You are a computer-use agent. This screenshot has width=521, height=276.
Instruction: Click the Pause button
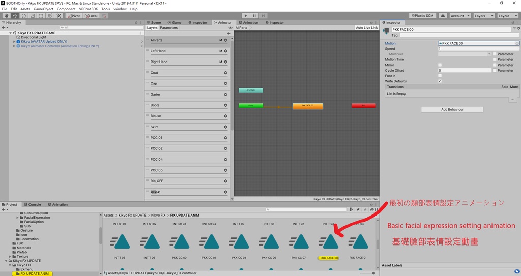tap(254, 16)
